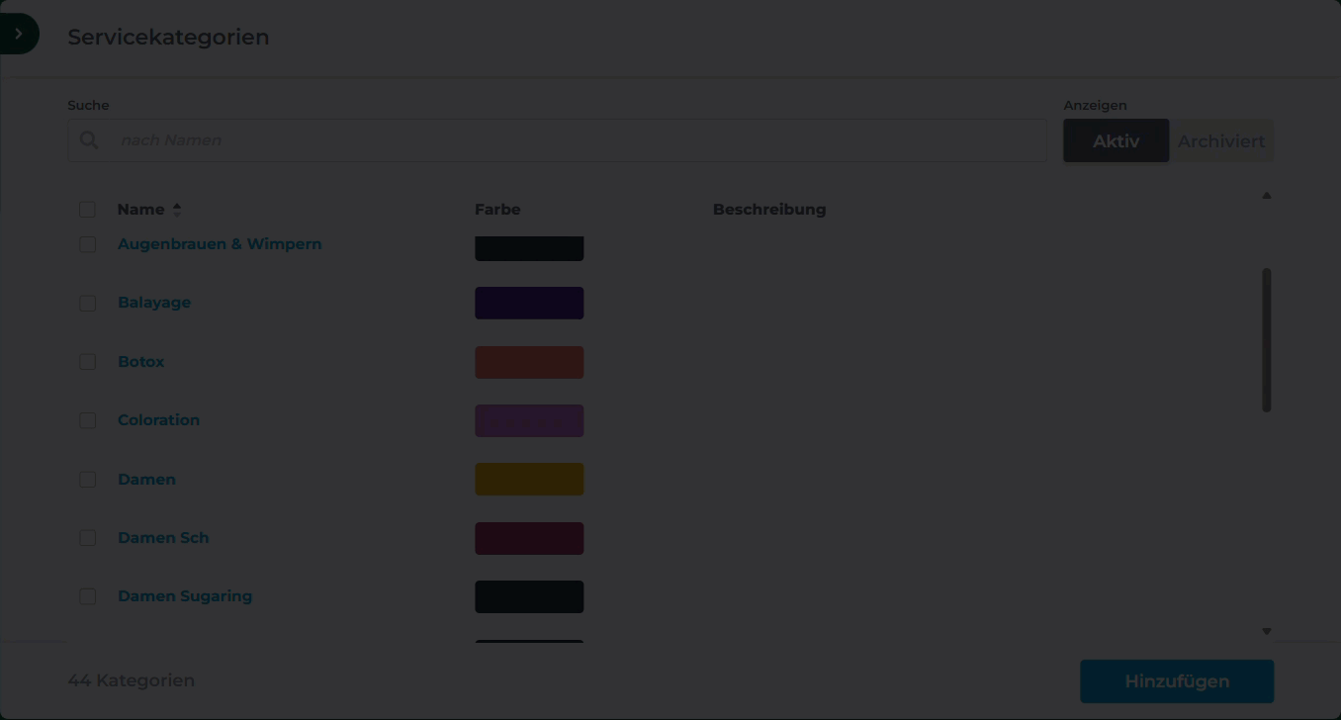1341x720 pixels.
Task: Click the scroll-up arrow of the list
Action: coord(1267,196)
